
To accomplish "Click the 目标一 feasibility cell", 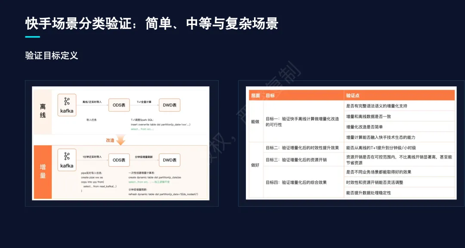I will [304, 121].
